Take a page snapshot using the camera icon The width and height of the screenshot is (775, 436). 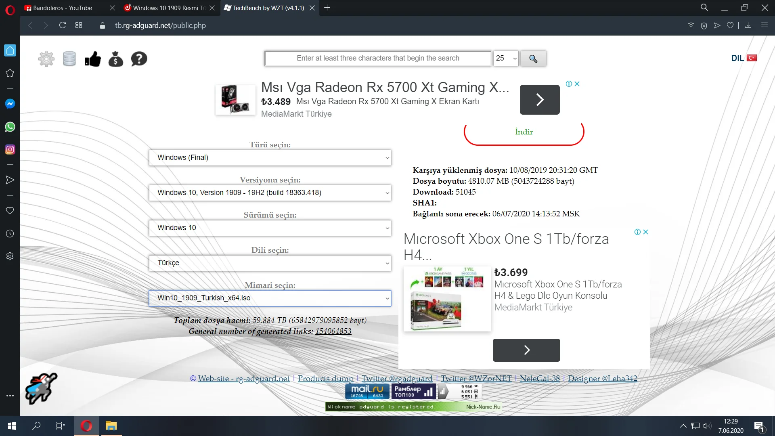coord(691,25)
